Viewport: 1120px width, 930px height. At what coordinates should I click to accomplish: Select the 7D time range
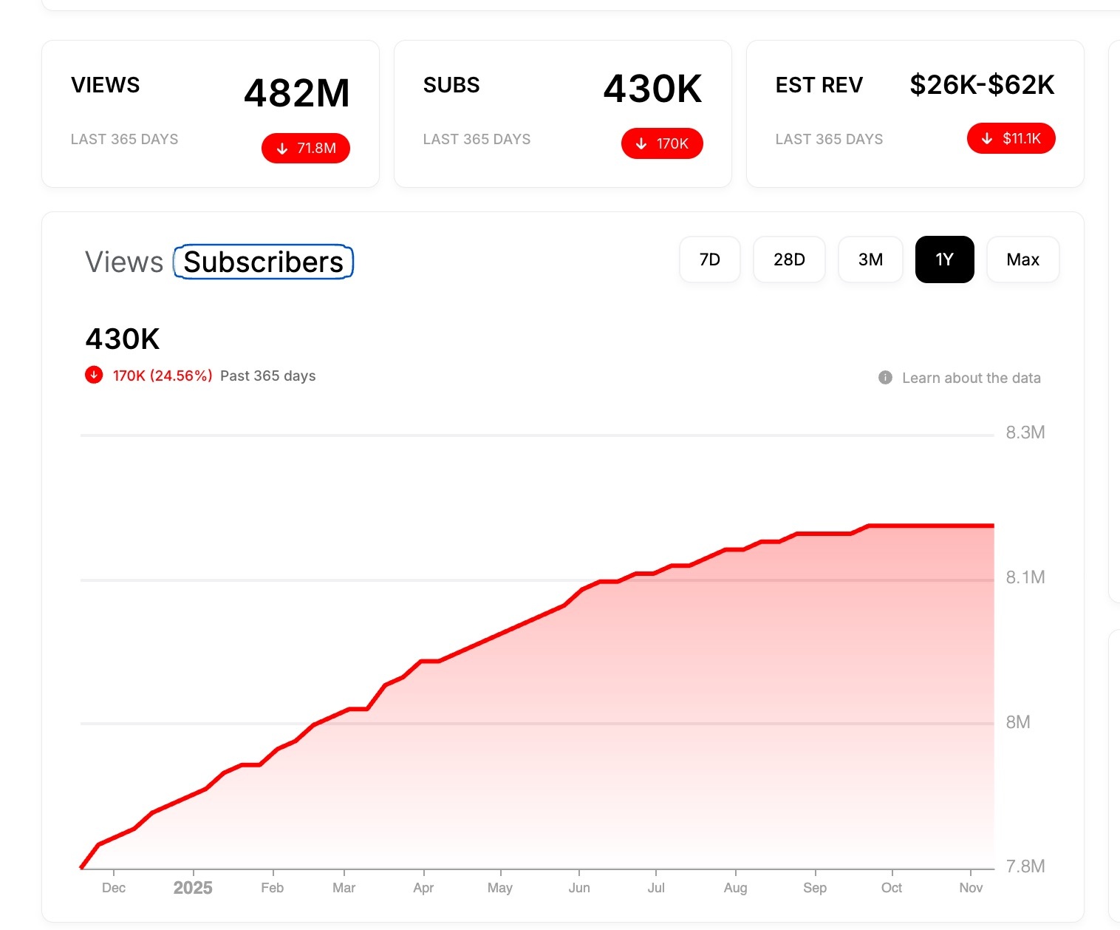pyautogui.click(x=709, y=259)
